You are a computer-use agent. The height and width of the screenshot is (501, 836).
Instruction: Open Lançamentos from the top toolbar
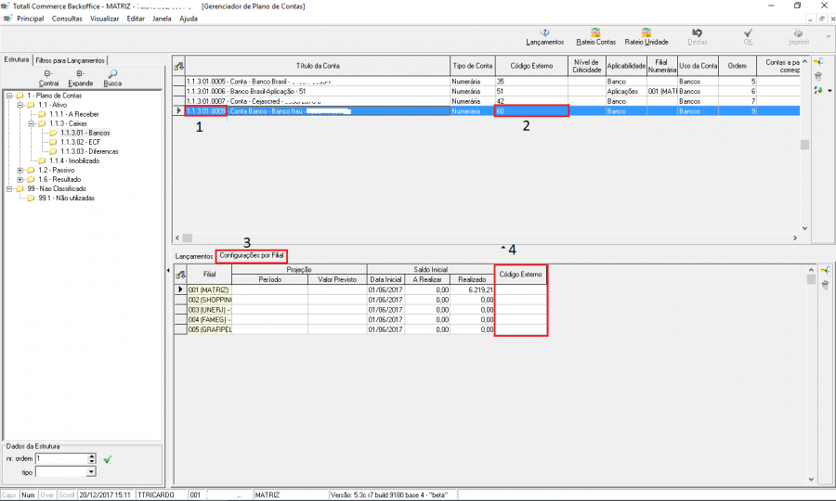coord(544,36)
